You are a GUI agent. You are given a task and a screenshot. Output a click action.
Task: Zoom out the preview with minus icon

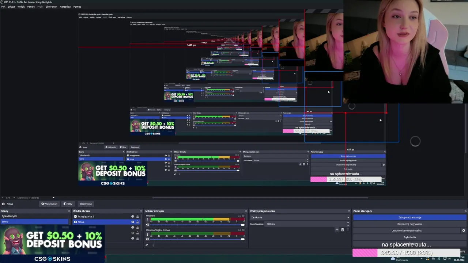tap(2, 198)
